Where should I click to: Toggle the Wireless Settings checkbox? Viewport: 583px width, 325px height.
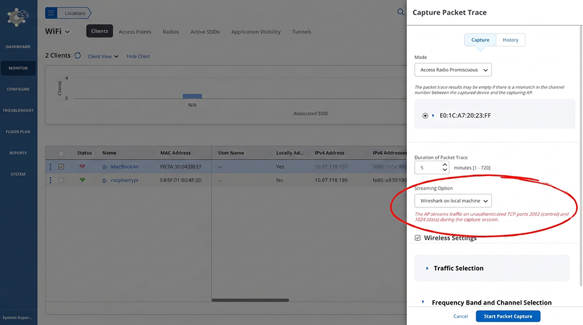point(417,238)
